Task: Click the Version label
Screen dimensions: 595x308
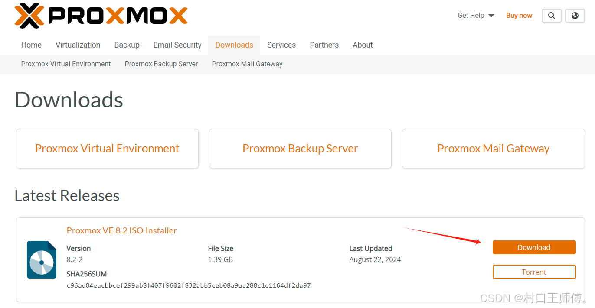Action: point(78,248)
